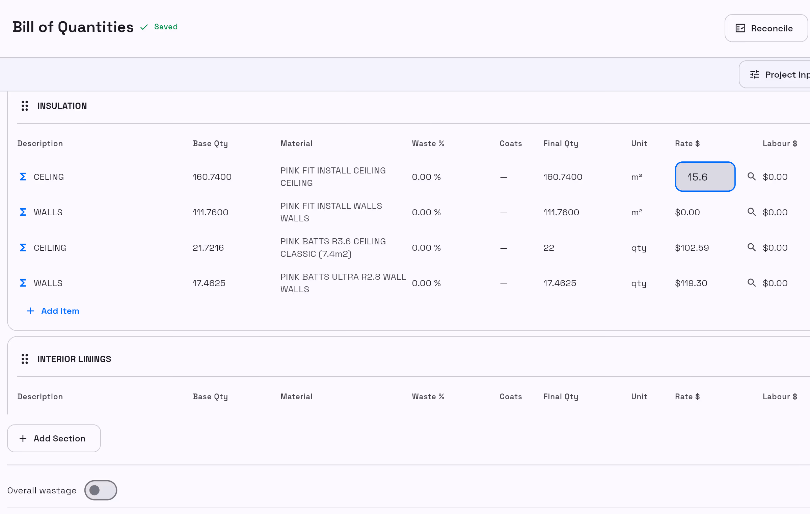810x514 pixels.
Task: Click the CELING description cell
Action: pyautogui.click(x=49, y=177)
